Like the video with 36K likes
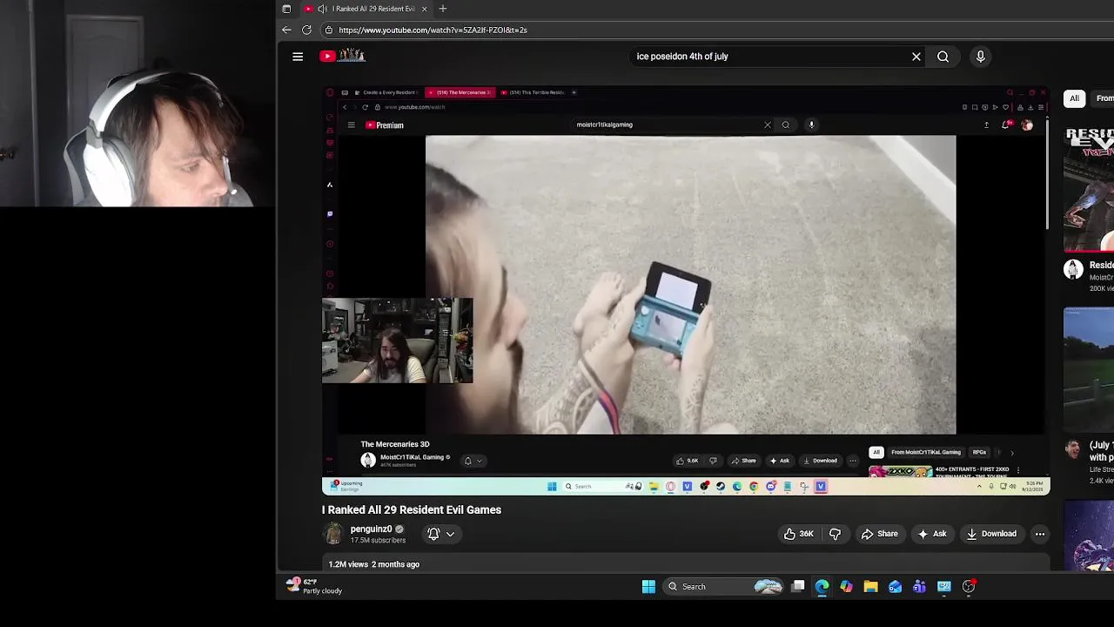The width and height of the screenshot is (1114, 627). pos(798,534)
